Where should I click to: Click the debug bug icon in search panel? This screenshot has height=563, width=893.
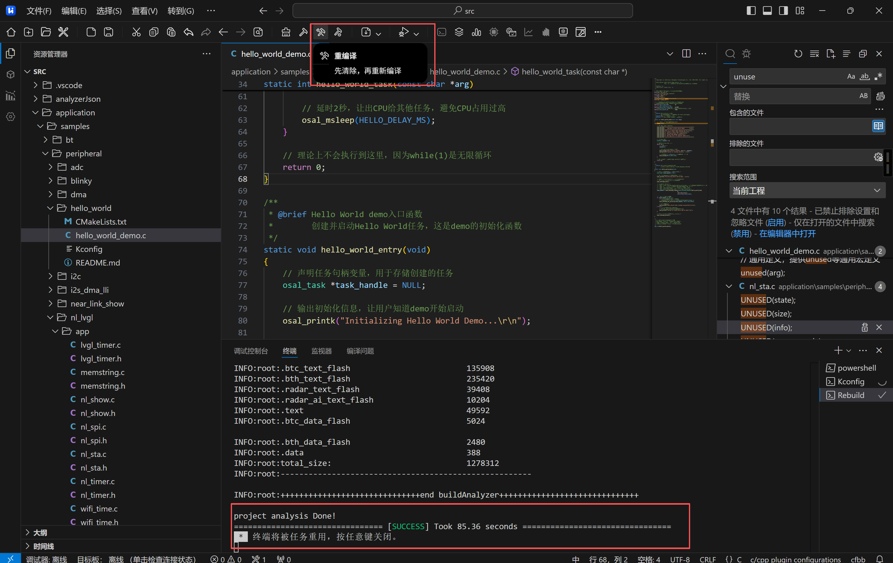(x=747, y=54)
